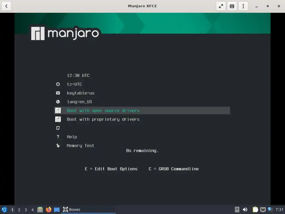Minimize the Manjaro XFCE window

tap(256, 6)
